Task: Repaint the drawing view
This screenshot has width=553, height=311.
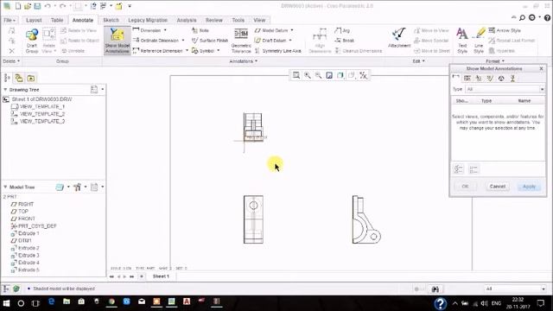Action: click(x=329, y=75)
